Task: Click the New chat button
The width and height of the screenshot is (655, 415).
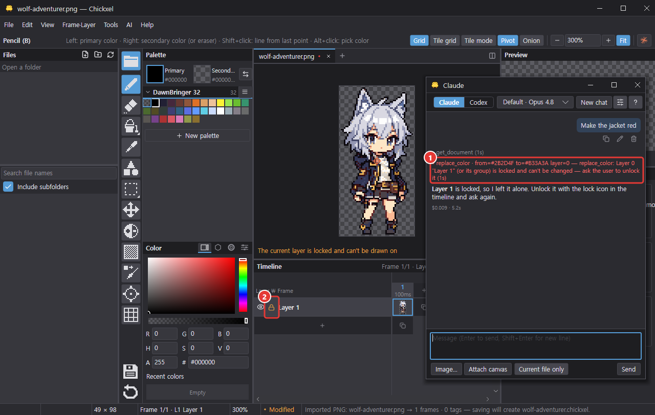Action: [x=594, y=102]
